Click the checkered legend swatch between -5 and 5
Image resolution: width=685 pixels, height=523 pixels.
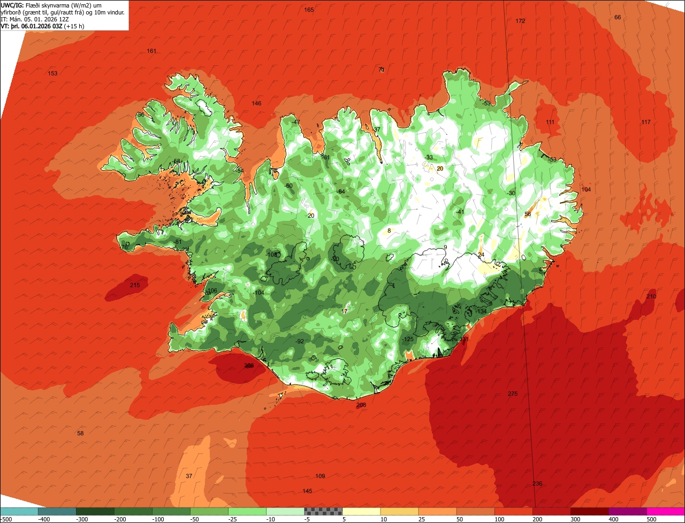pos(323,511)
